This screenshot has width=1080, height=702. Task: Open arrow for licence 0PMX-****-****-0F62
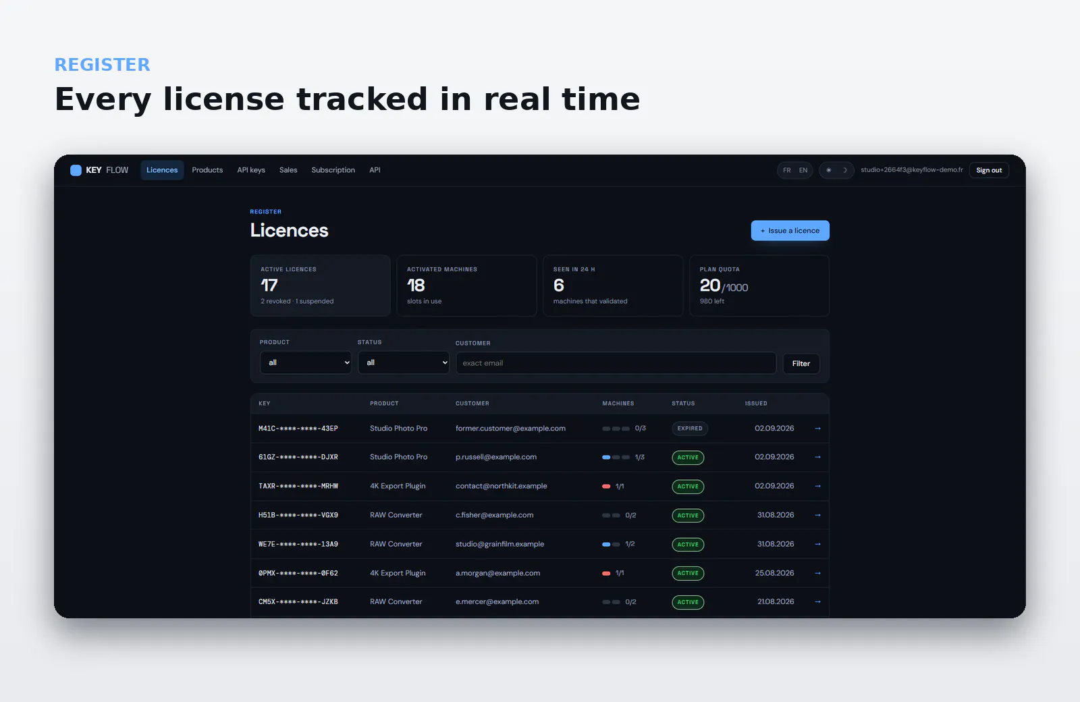pyautogui.click(x=817, y=573)
